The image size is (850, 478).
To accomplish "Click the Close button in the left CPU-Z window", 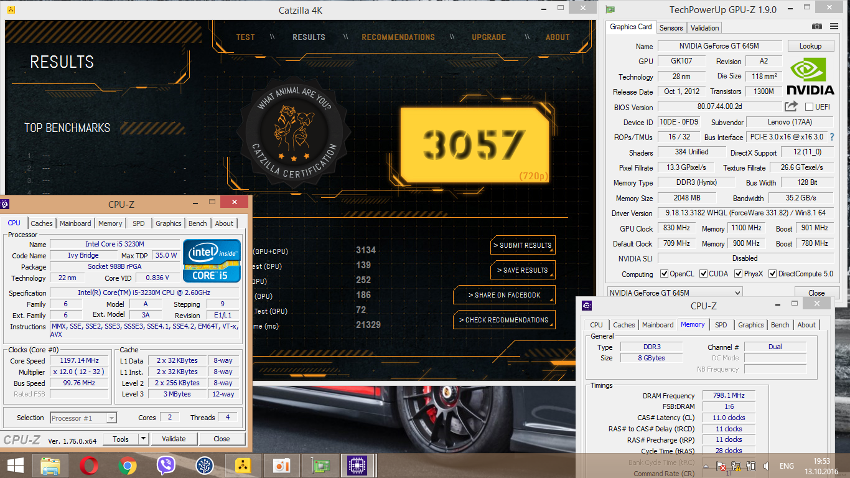I will pyautogui.click(x=222, y=439).
